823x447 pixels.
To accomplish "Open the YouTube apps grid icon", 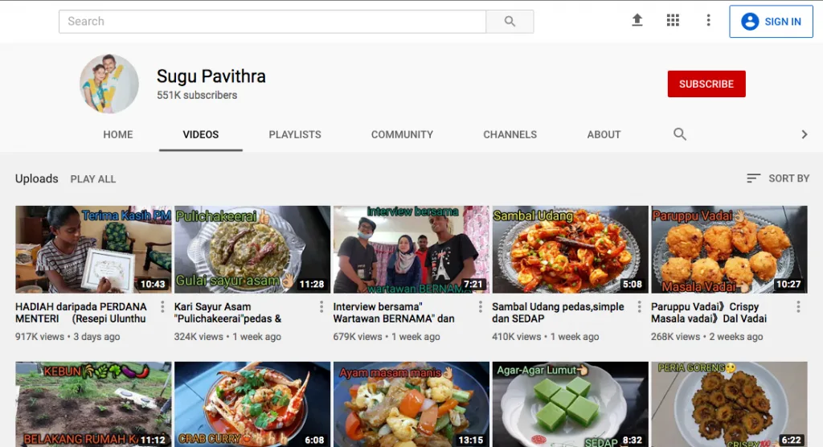I will tap(673, 21).
